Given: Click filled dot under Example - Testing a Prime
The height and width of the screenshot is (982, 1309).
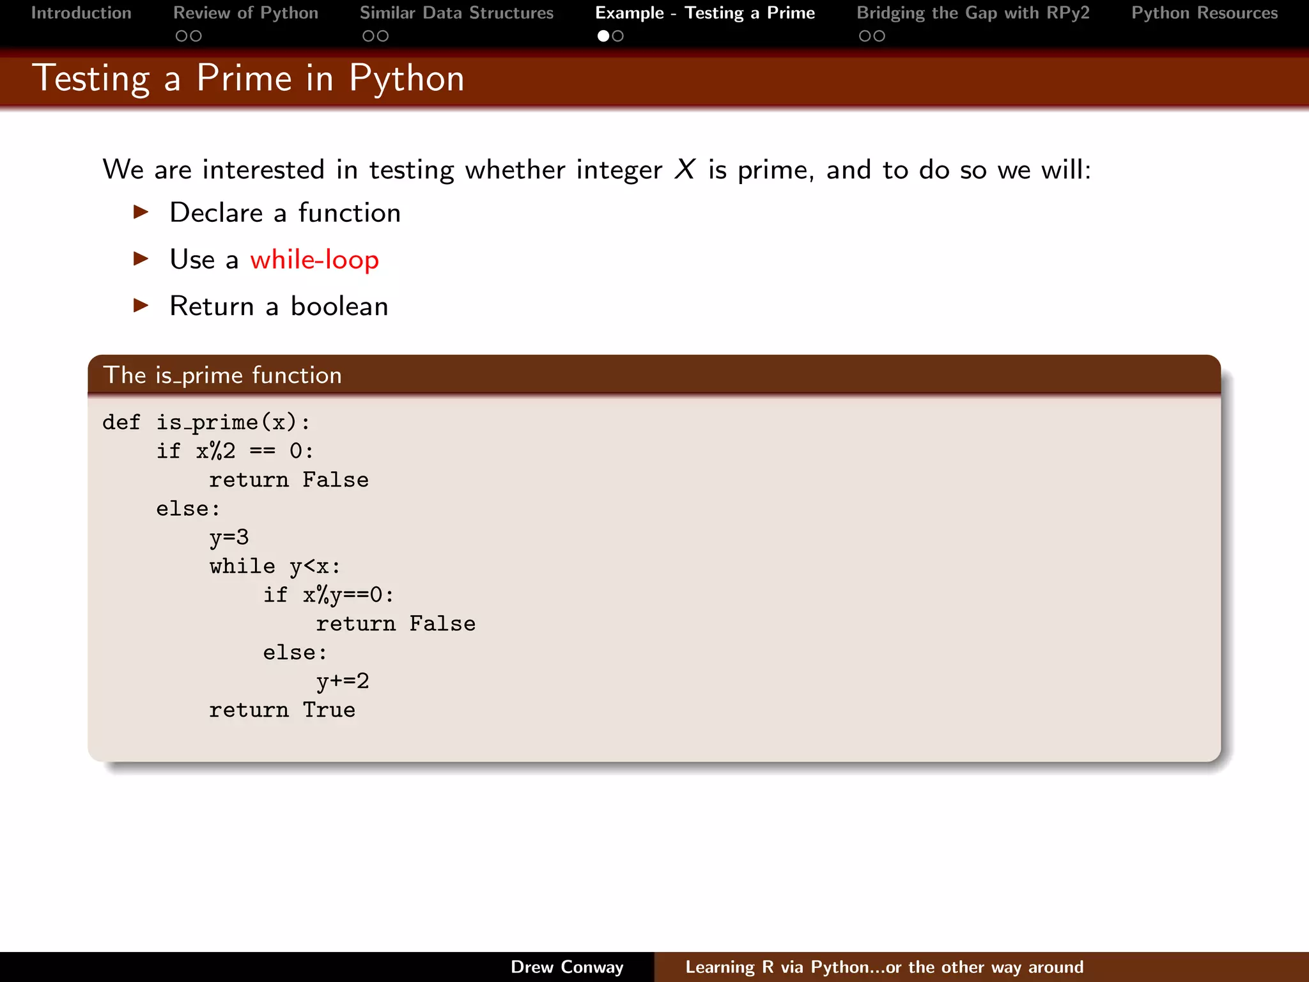Looking at the screenshot, I should [x=603, y=36].
